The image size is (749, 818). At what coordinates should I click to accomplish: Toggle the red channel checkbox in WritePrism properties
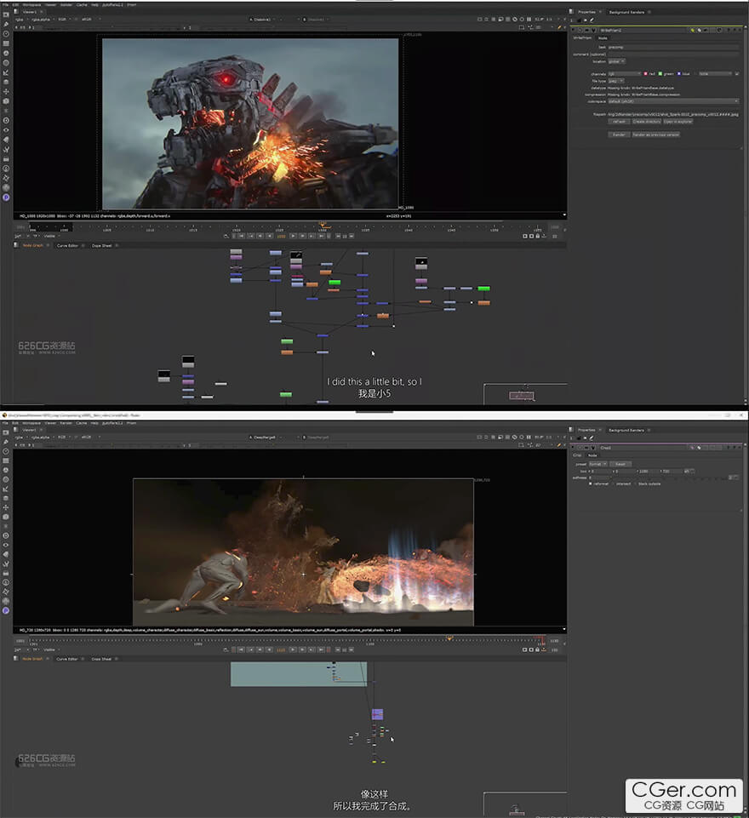(646, 74)
